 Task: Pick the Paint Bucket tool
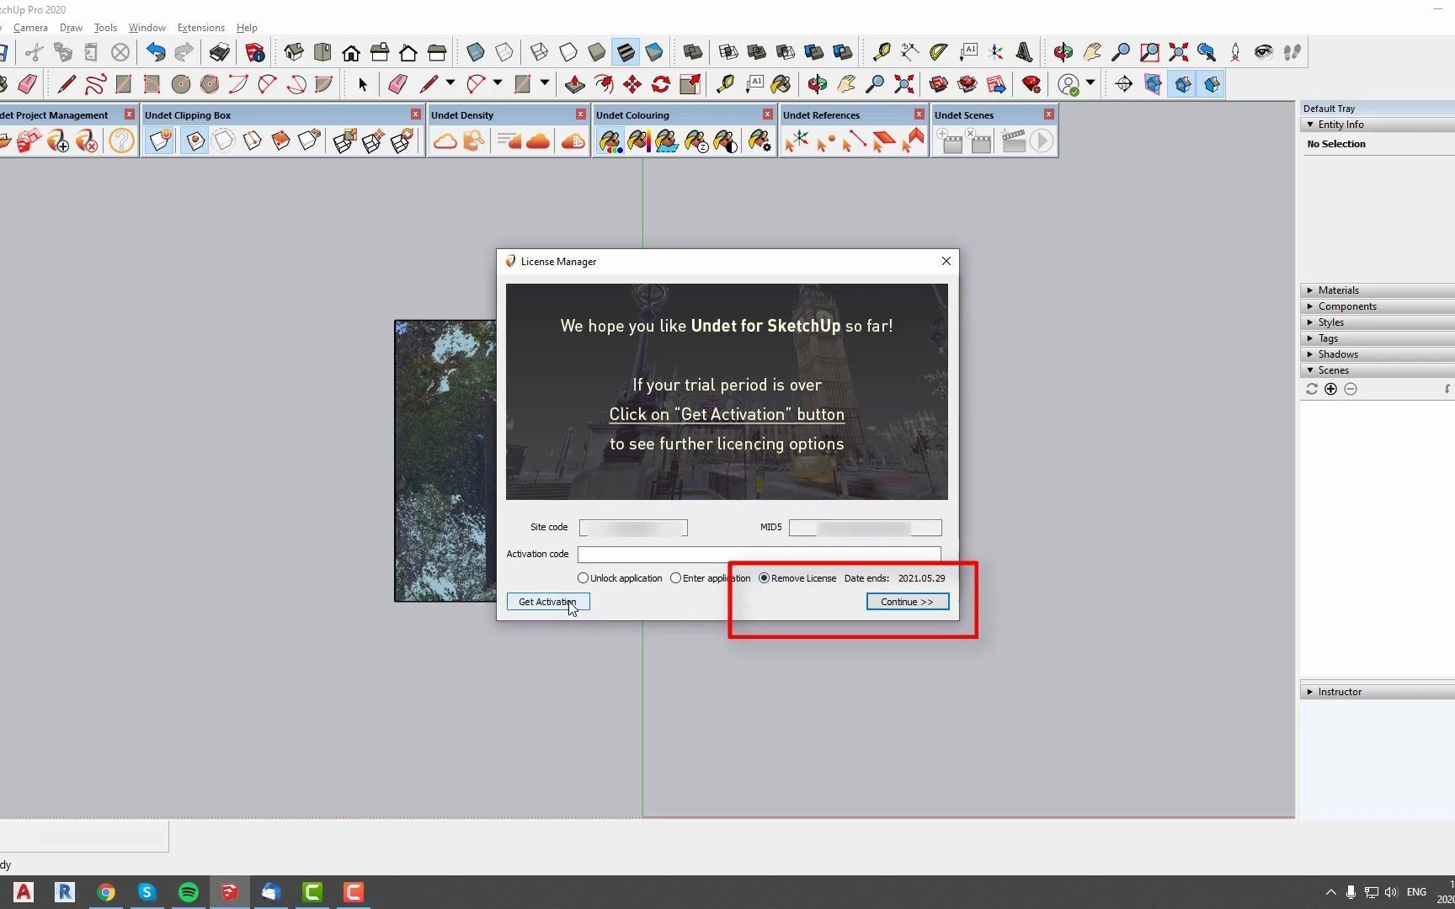point(781,84)
